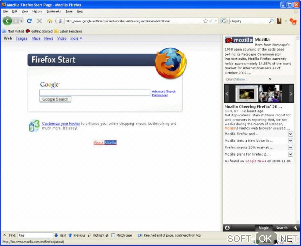301x246 pixels.
Task: Click the News link
Action: point(49,38)
